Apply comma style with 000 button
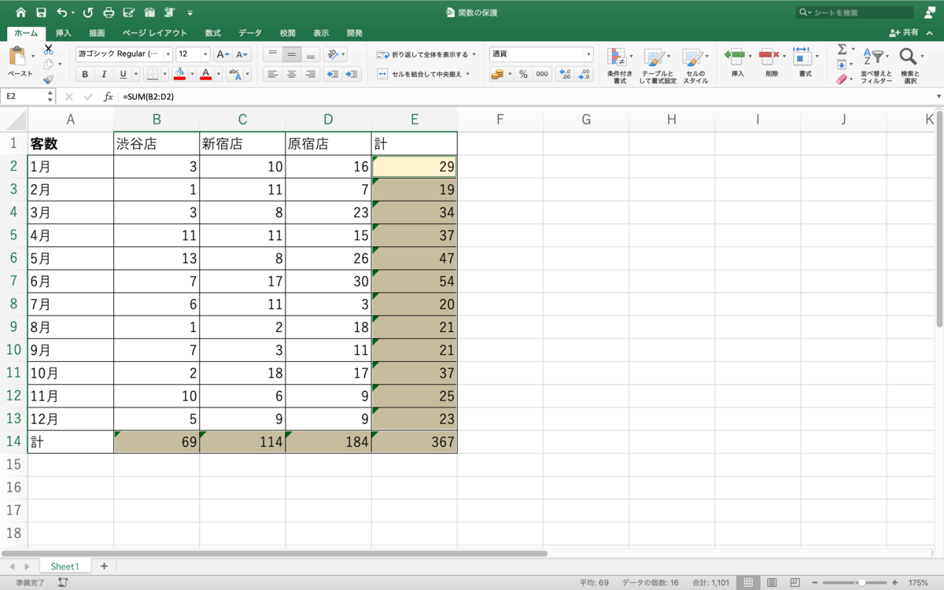Viewport: 944px width, 590px height. click(542, 74)
